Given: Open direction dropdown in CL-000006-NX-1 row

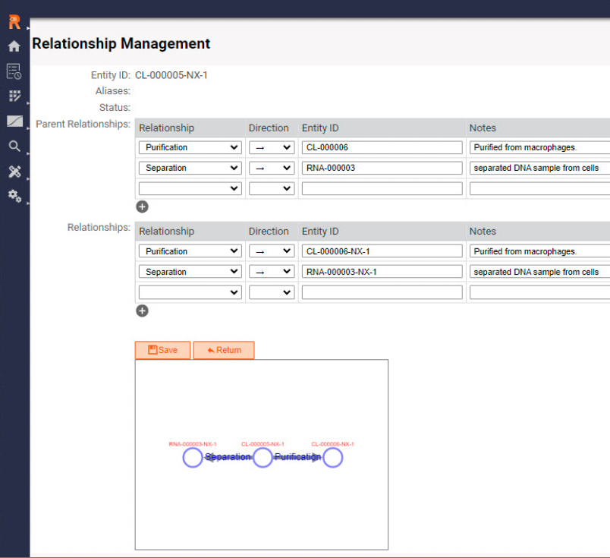Looking at the screenshot, I should (272, 251).
